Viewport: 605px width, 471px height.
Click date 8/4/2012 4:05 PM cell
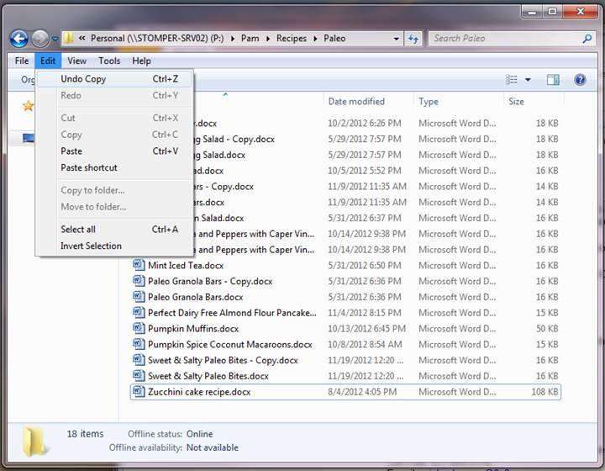coord(362,392)
